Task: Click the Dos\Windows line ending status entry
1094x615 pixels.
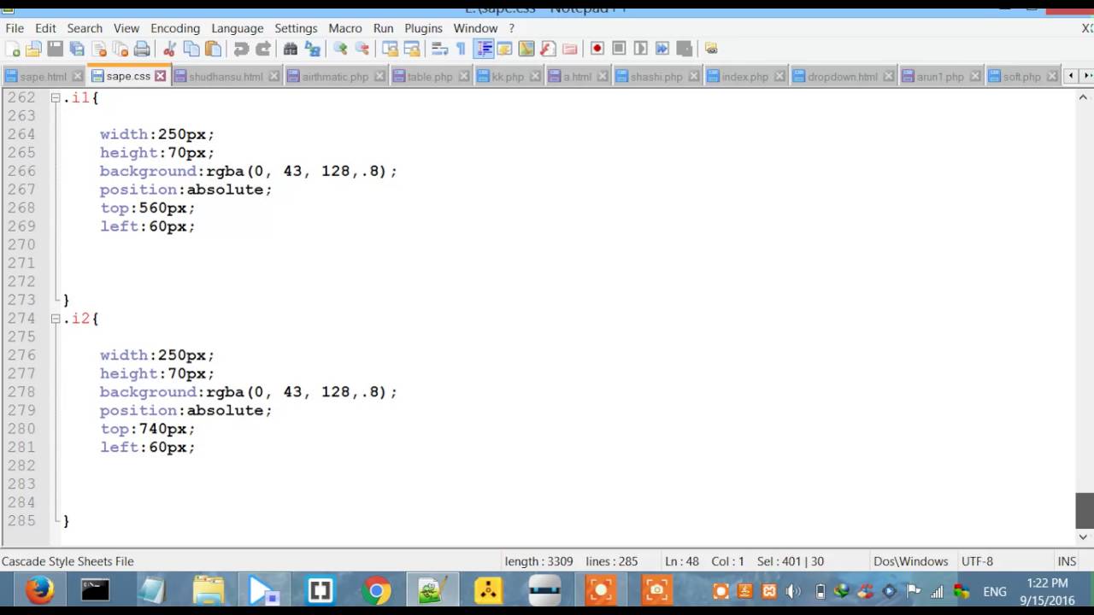Action: [910, 561]
